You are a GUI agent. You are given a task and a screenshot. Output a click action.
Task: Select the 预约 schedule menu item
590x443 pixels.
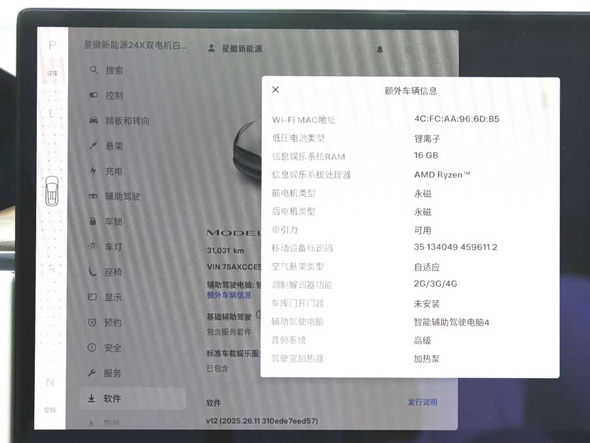coord(113,322)
